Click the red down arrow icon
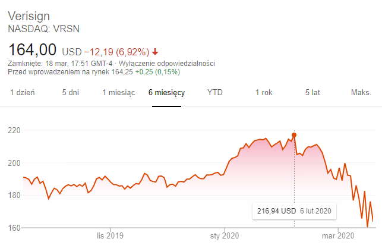 [156, 51]
